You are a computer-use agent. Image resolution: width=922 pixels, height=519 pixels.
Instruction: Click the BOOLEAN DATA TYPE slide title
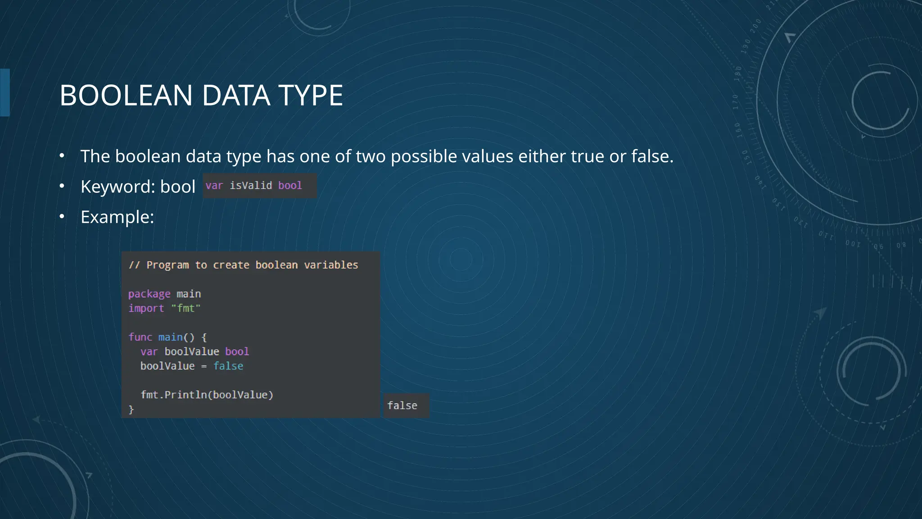click(x=201, y=95)
